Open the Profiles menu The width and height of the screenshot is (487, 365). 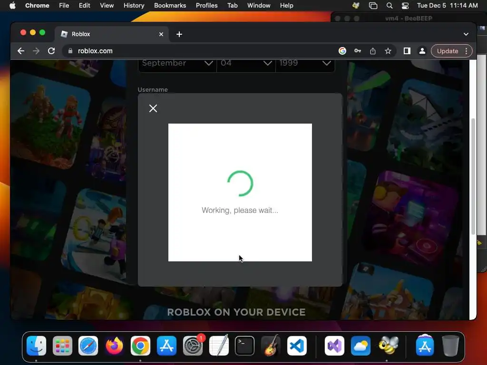(206, 6)
